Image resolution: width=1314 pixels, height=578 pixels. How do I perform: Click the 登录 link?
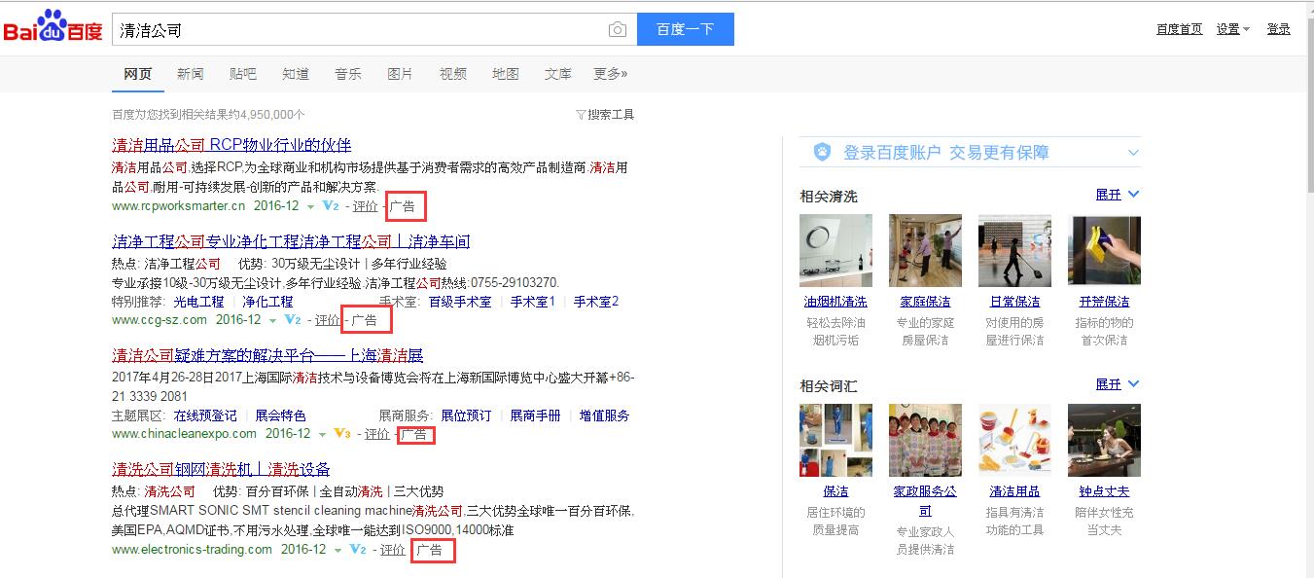pyautogui.click(x=1278, y=29)
